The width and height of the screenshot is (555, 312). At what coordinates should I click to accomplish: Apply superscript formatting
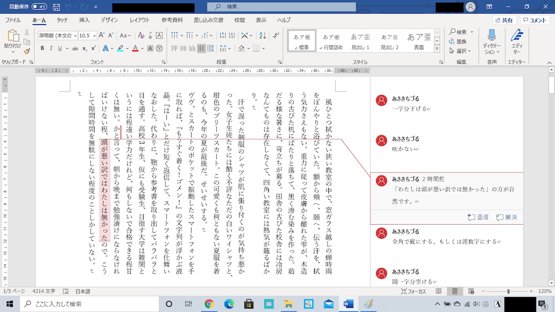click(x=93, y=48)
